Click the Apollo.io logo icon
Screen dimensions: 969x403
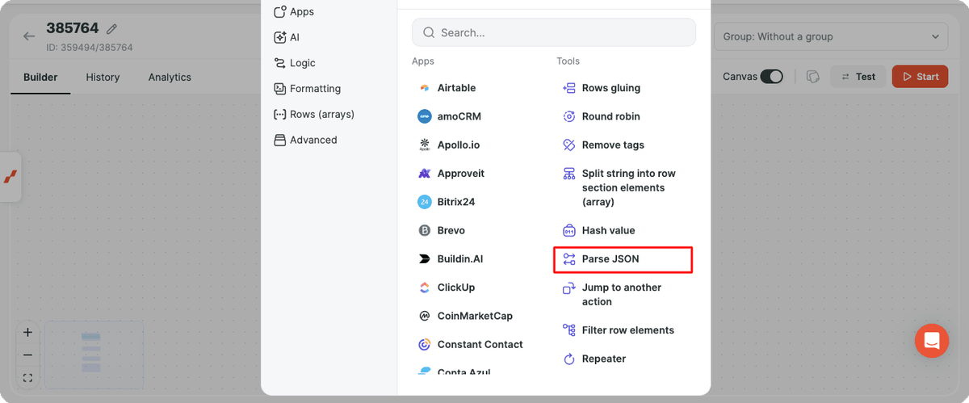[425, 145]
